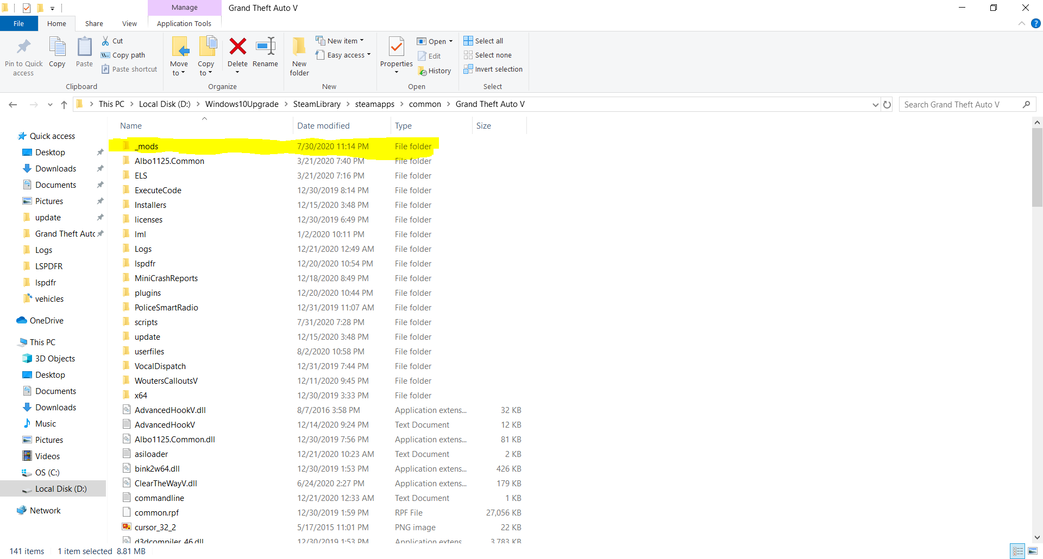Click the Delete red X icon
1043x559 pixels.
coord(237,47)
